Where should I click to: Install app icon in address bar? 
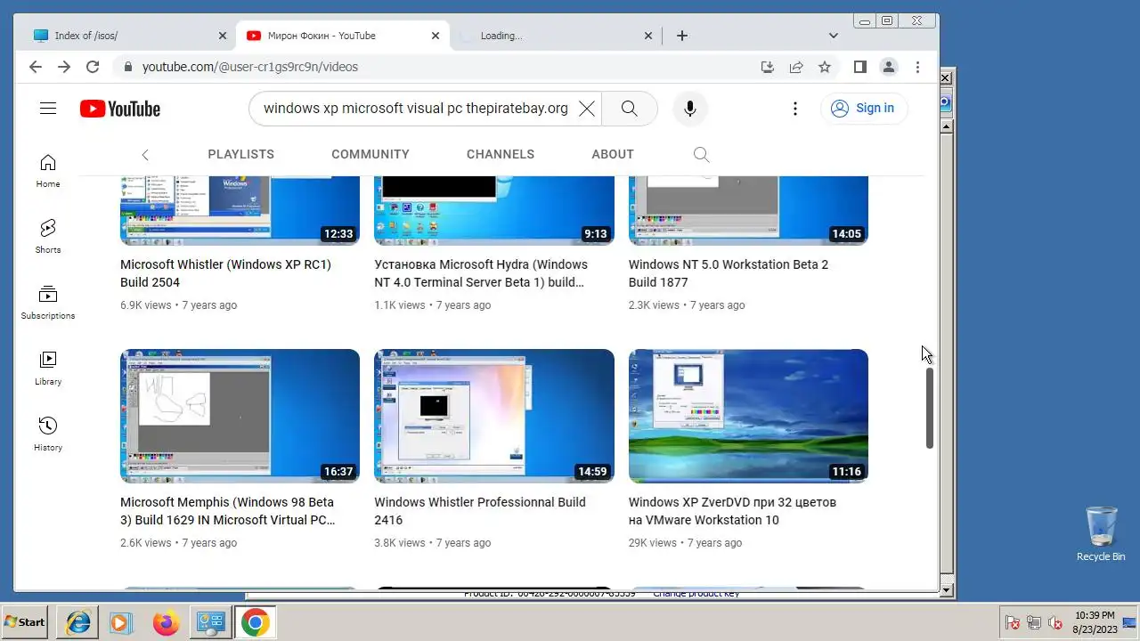[x=768, y=67]
